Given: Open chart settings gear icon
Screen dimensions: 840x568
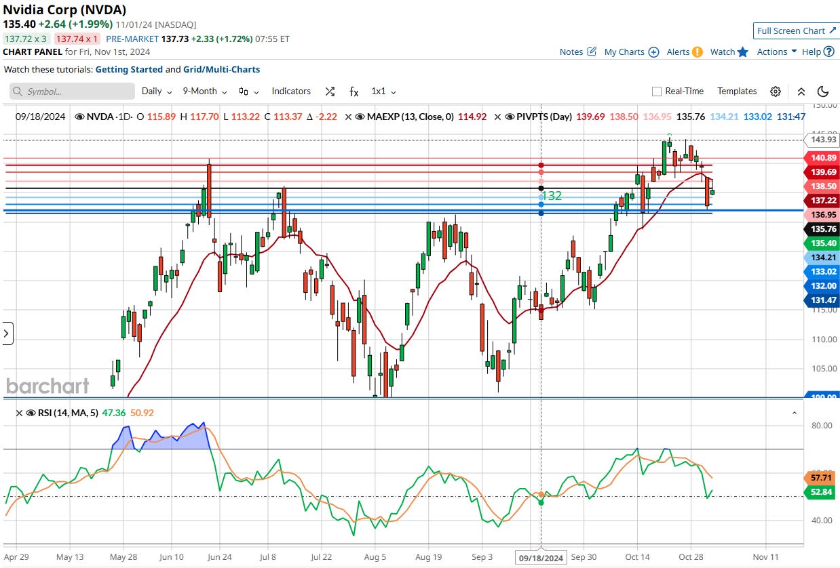Looking at the screenshot, I should (x=776, y=92).
